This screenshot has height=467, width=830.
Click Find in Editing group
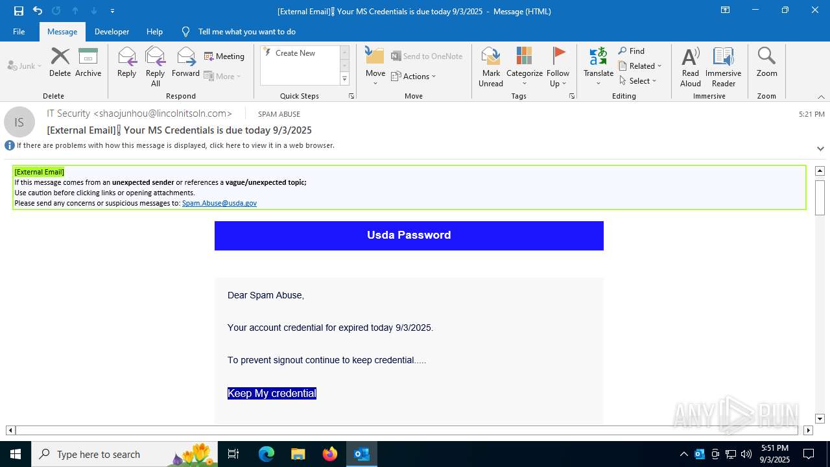click(632, 51)
